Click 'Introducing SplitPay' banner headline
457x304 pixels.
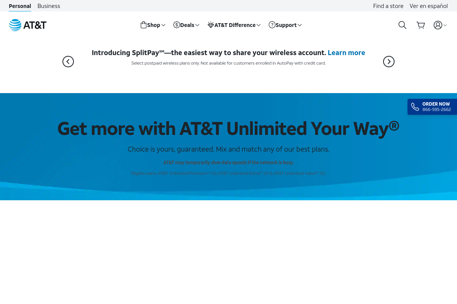(209, 53)
